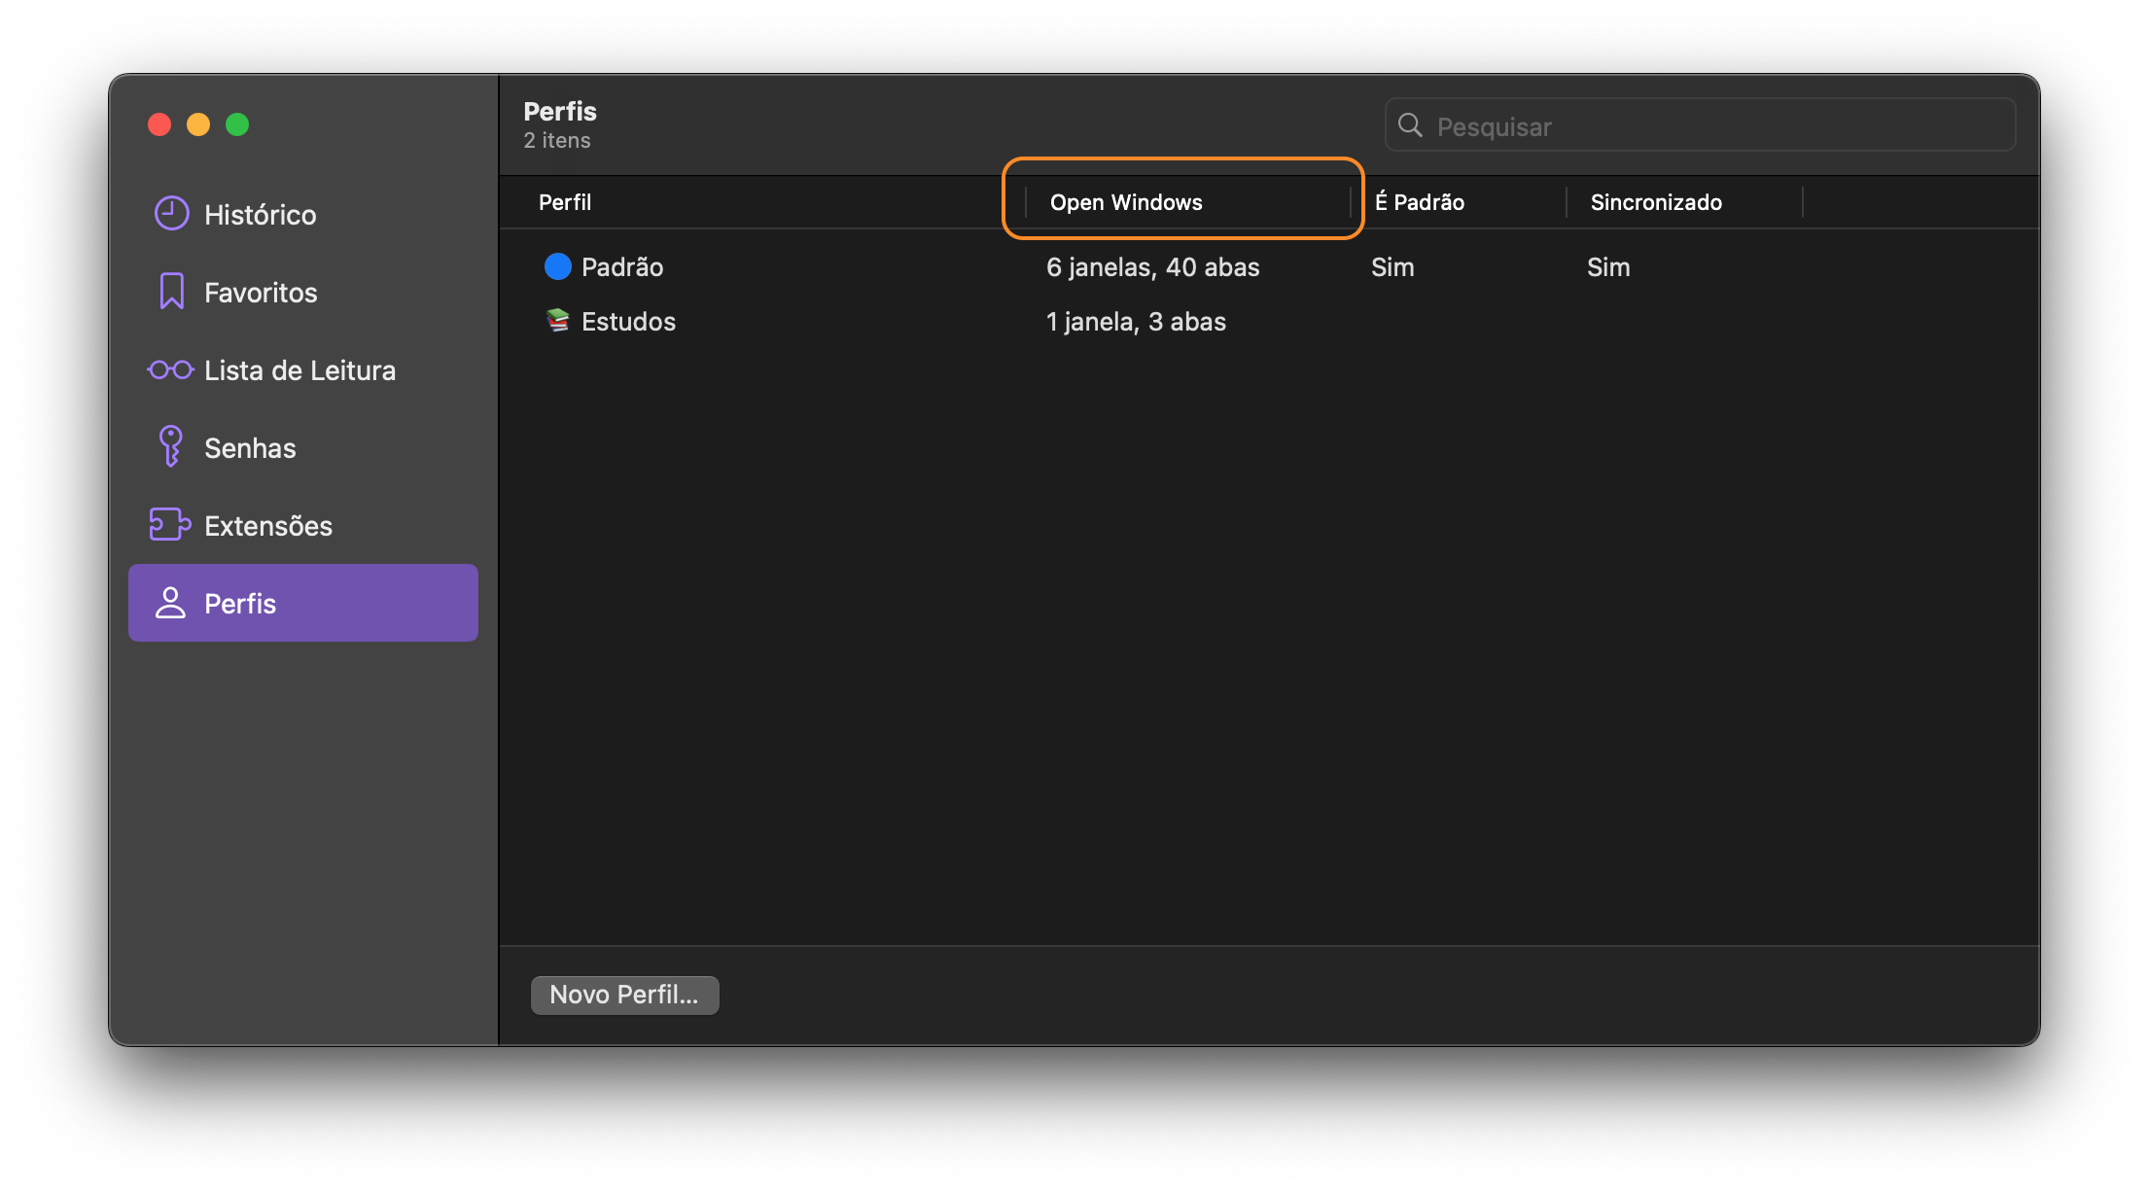Switch to the Senhas section
Screen dimensions: 2149x1190
(x=250, y=447)
